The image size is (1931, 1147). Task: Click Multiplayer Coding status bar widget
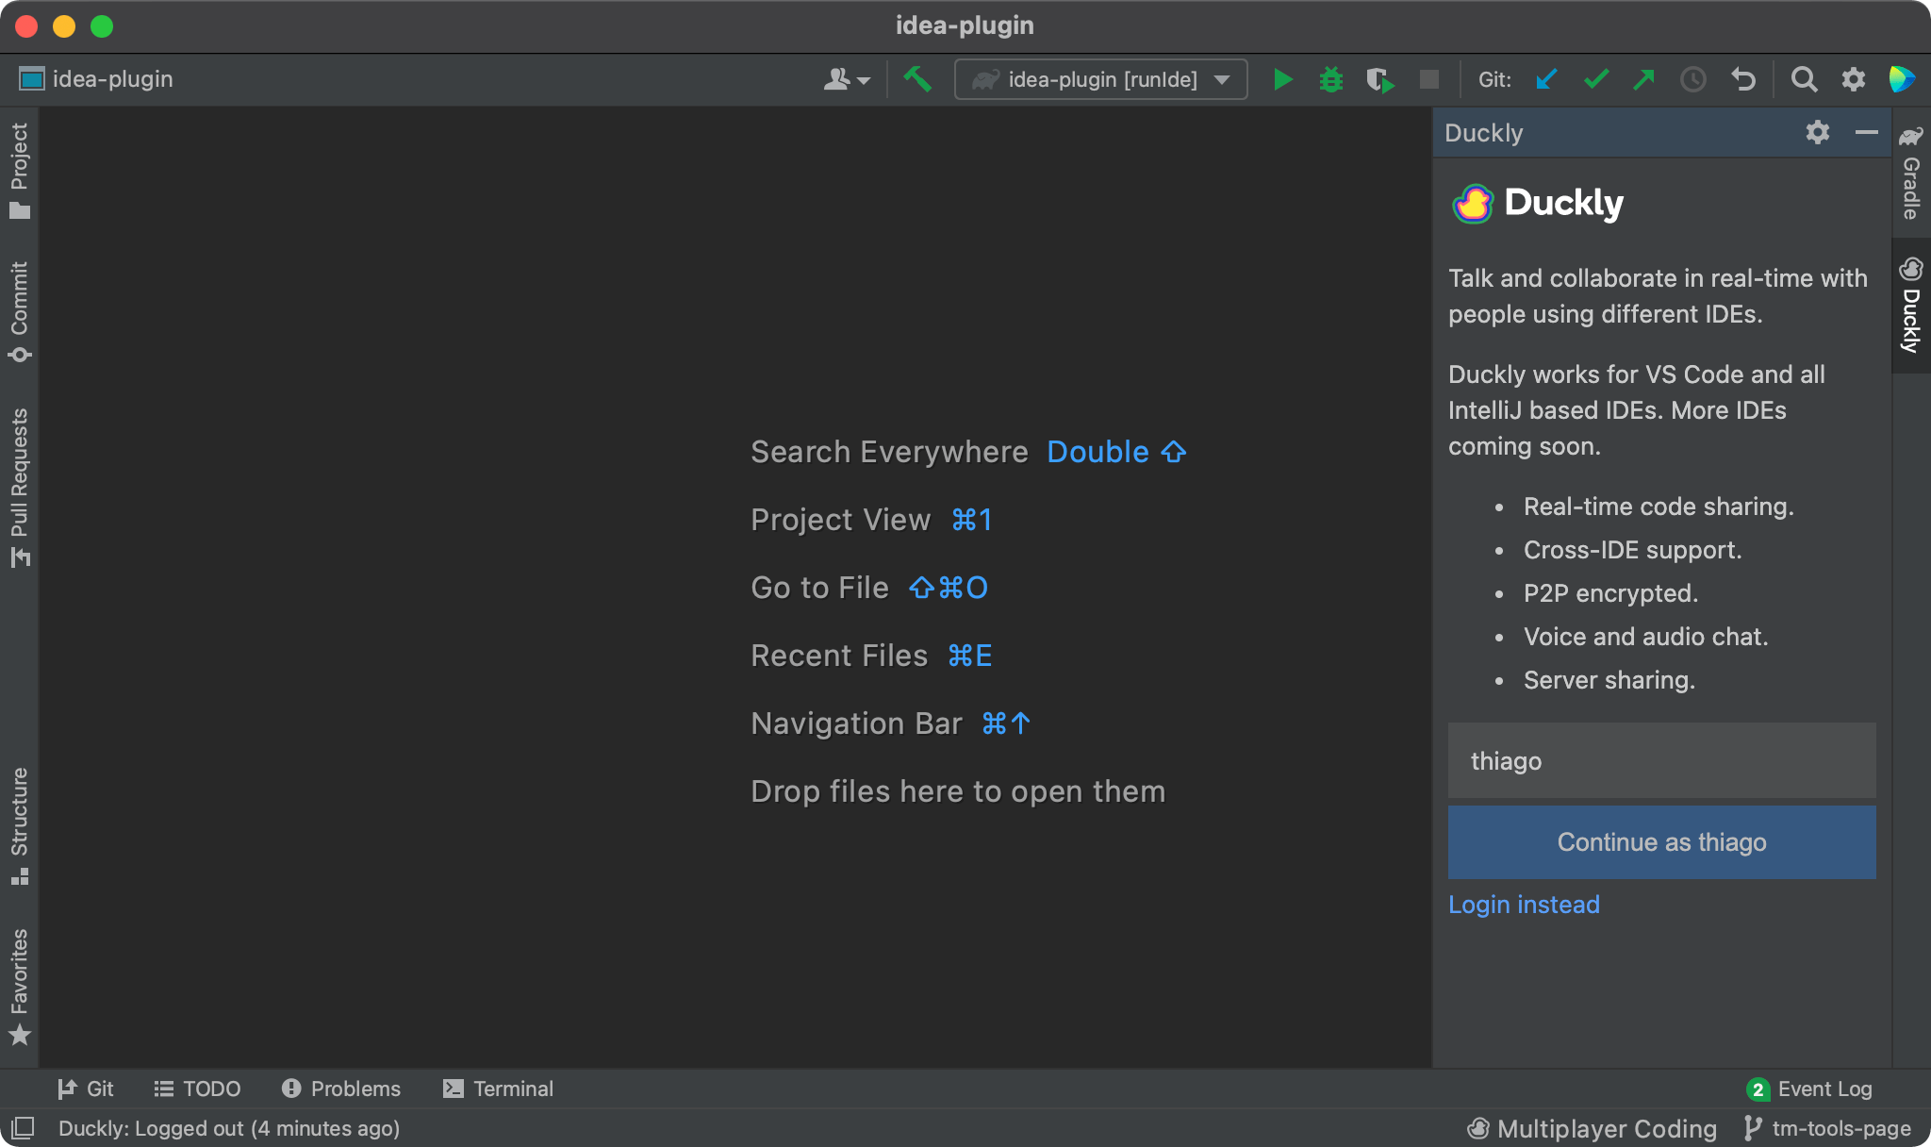(x=1592, y=1128)
